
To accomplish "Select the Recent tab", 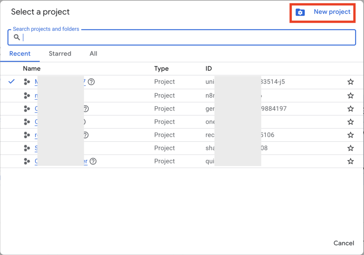I will pyautogui.click(x=20, y=54).
